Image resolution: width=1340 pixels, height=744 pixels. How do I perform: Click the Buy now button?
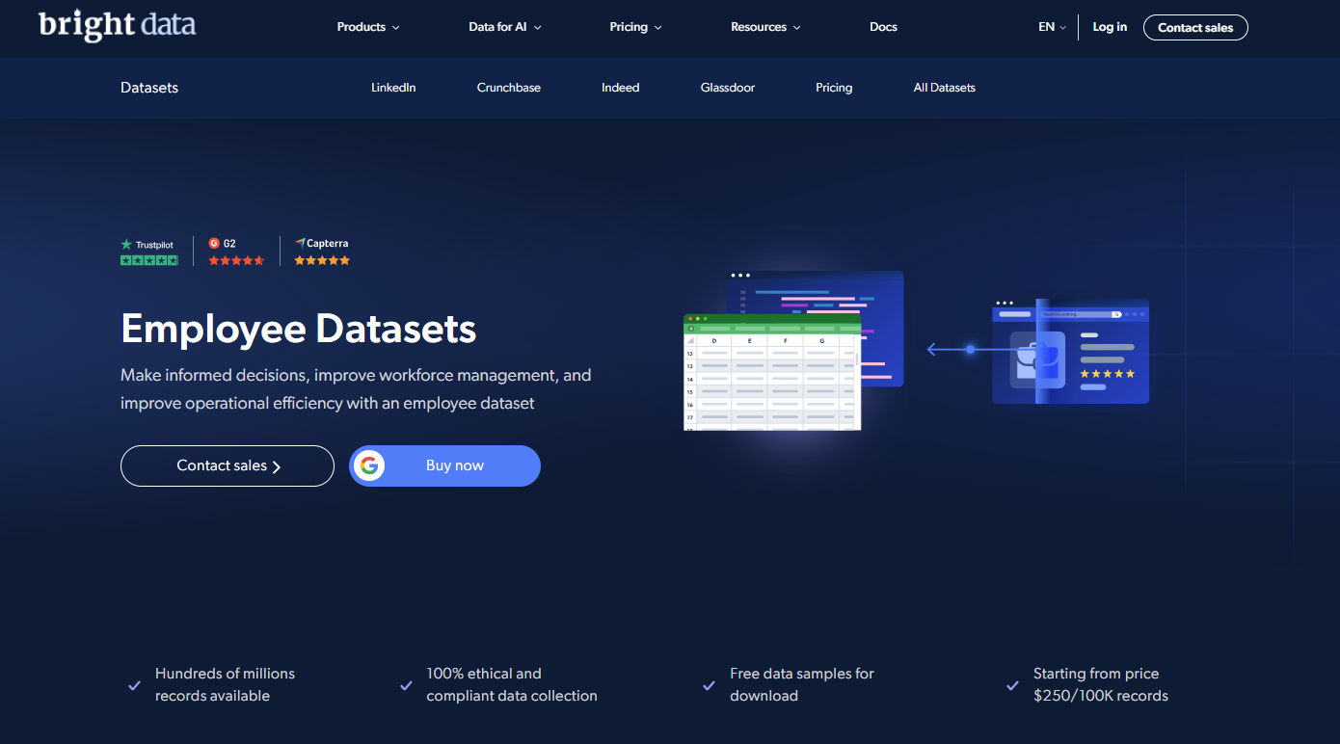[454, 465]
